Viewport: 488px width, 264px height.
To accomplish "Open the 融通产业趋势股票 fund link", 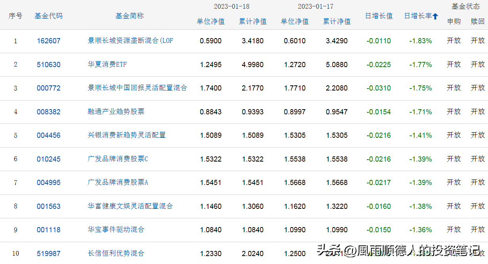I will pyautogui.click(x=116, y=112).
